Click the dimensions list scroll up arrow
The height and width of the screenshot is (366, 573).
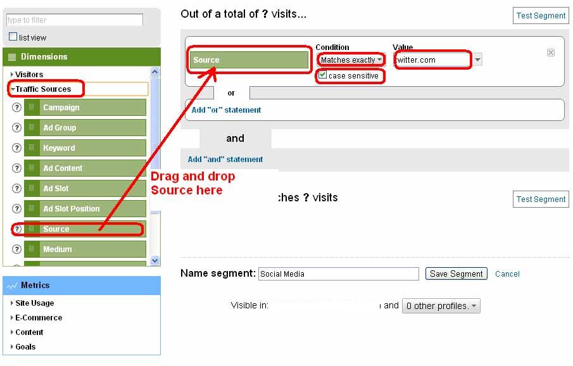point(154,72)
